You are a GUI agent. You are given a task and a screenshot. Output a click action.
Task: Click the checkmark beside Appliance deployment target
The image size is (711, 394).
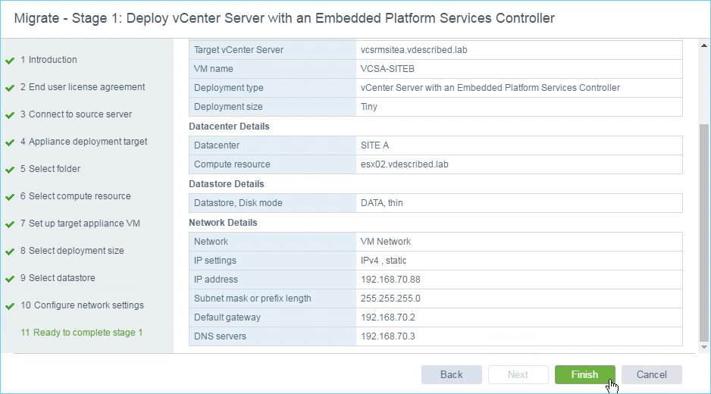[x=10, y=142]
